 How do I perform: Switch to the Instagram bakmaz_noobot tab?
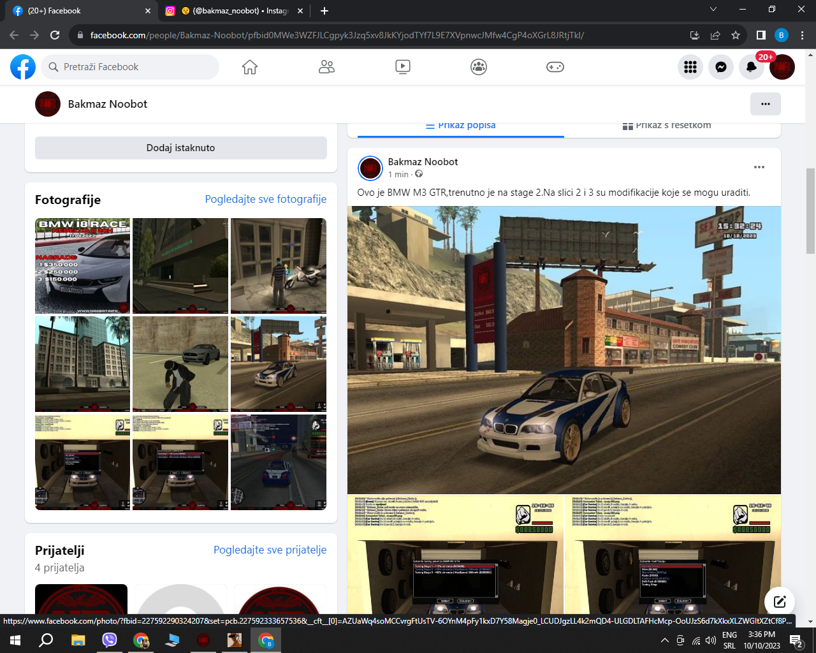coord(235,11)
